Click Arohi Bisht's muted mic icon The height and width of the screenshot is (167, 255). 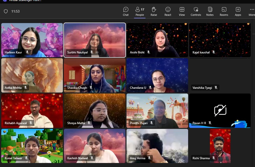(x=149, y=52)
